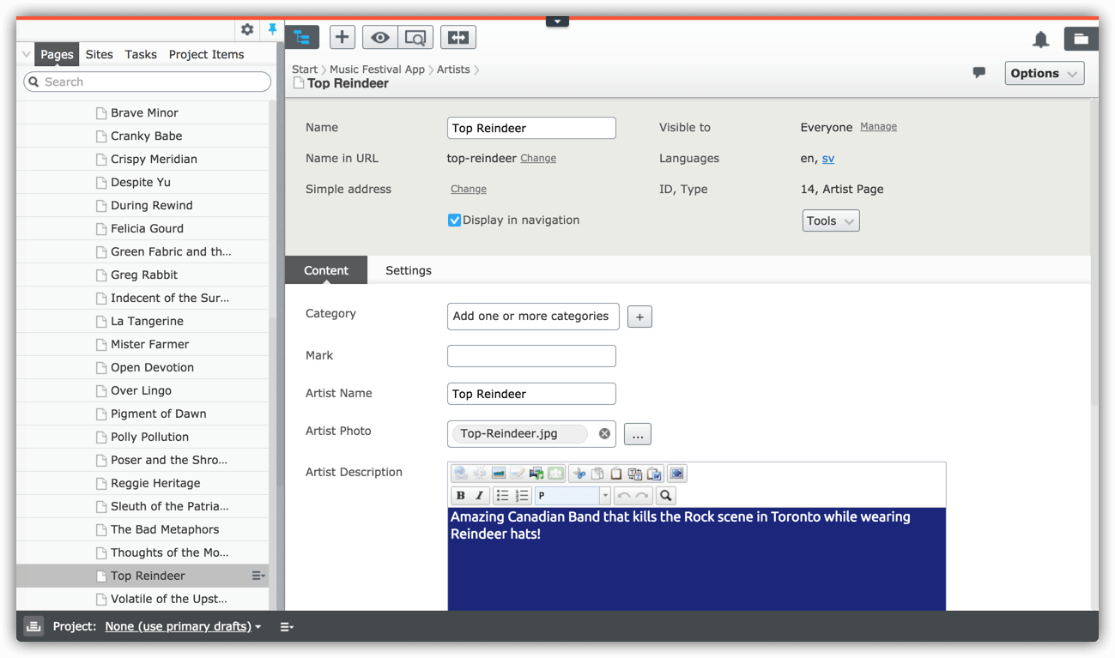The height and width of the screenshot is (658, 1115).
Task: Toggle the pin on navigation pane
Action: click(x=272, y=29)
